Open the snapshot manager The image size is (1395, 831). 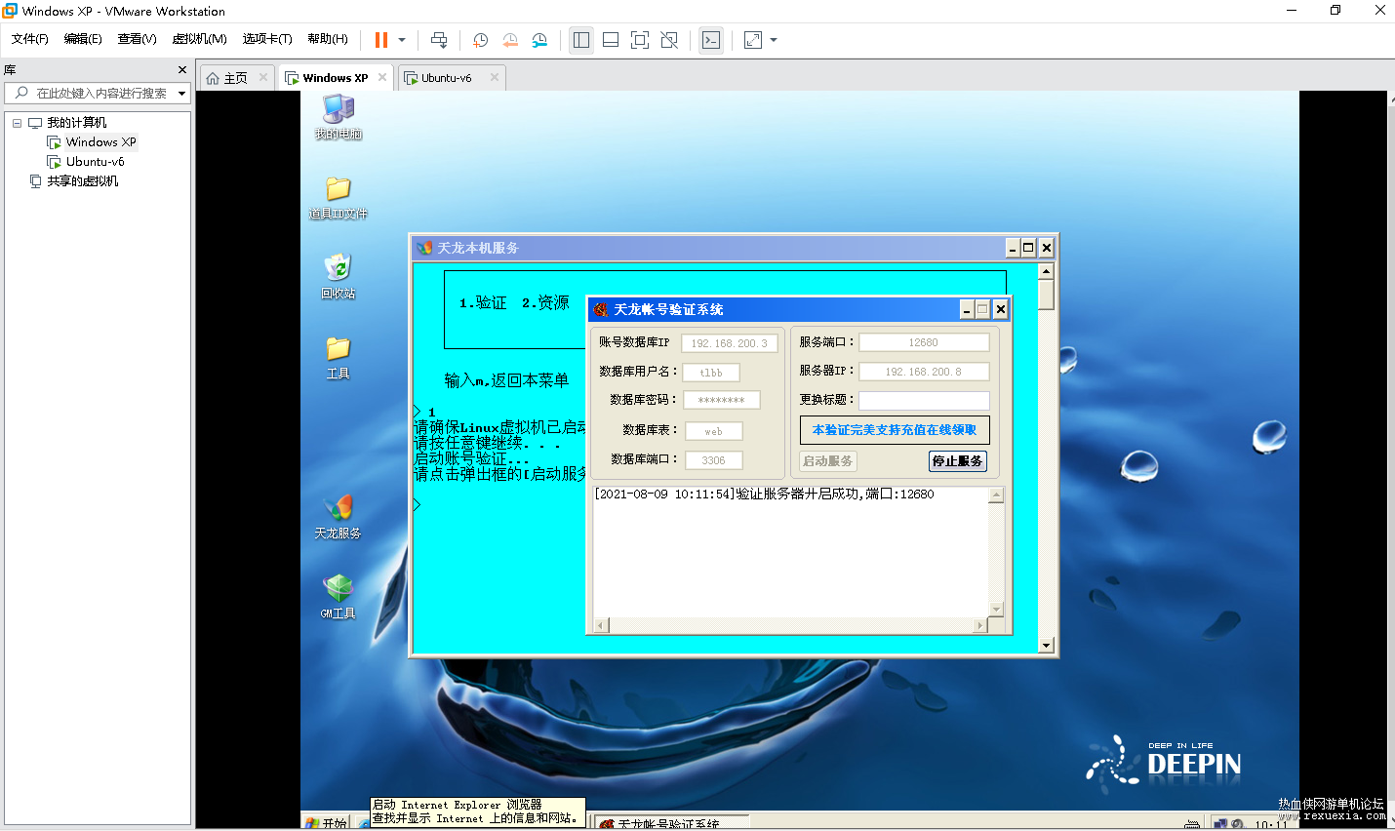click(x=539, y=40)
